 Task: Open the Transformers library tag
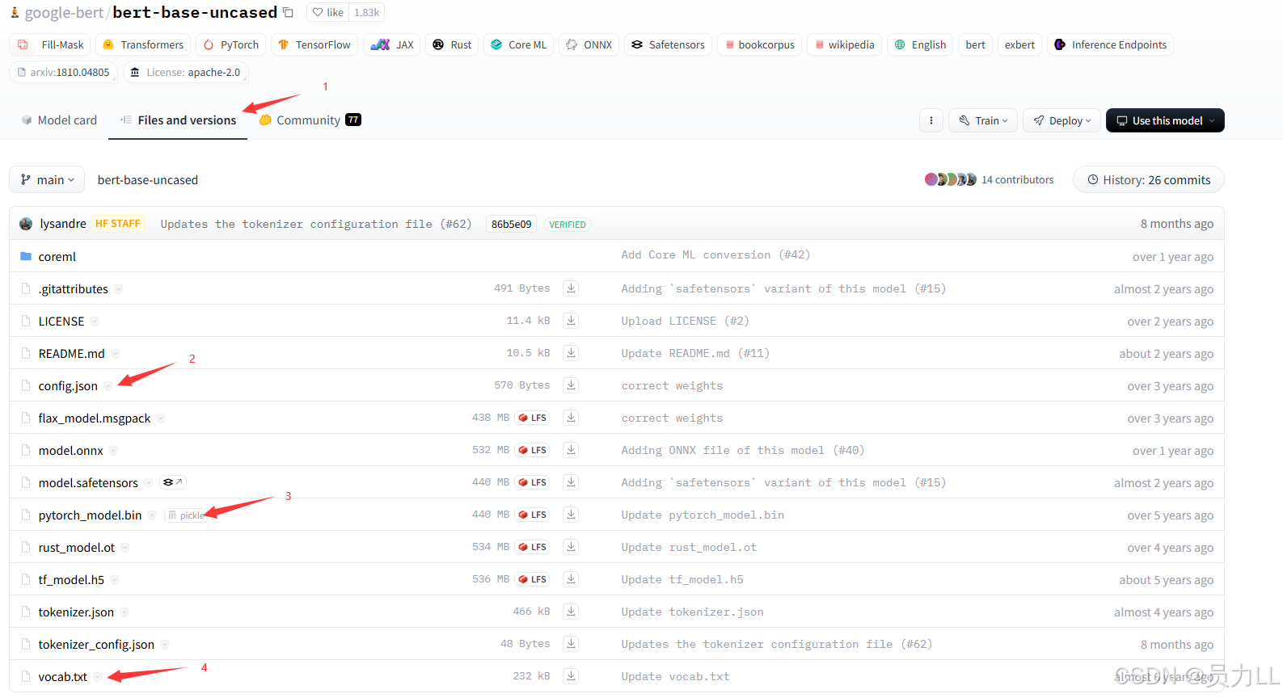[x=143, y=44]
